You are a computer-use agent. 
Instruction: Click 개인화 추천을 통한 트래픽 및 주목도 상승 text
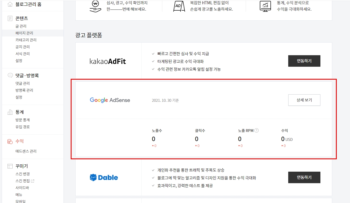(x=191, y=170)
